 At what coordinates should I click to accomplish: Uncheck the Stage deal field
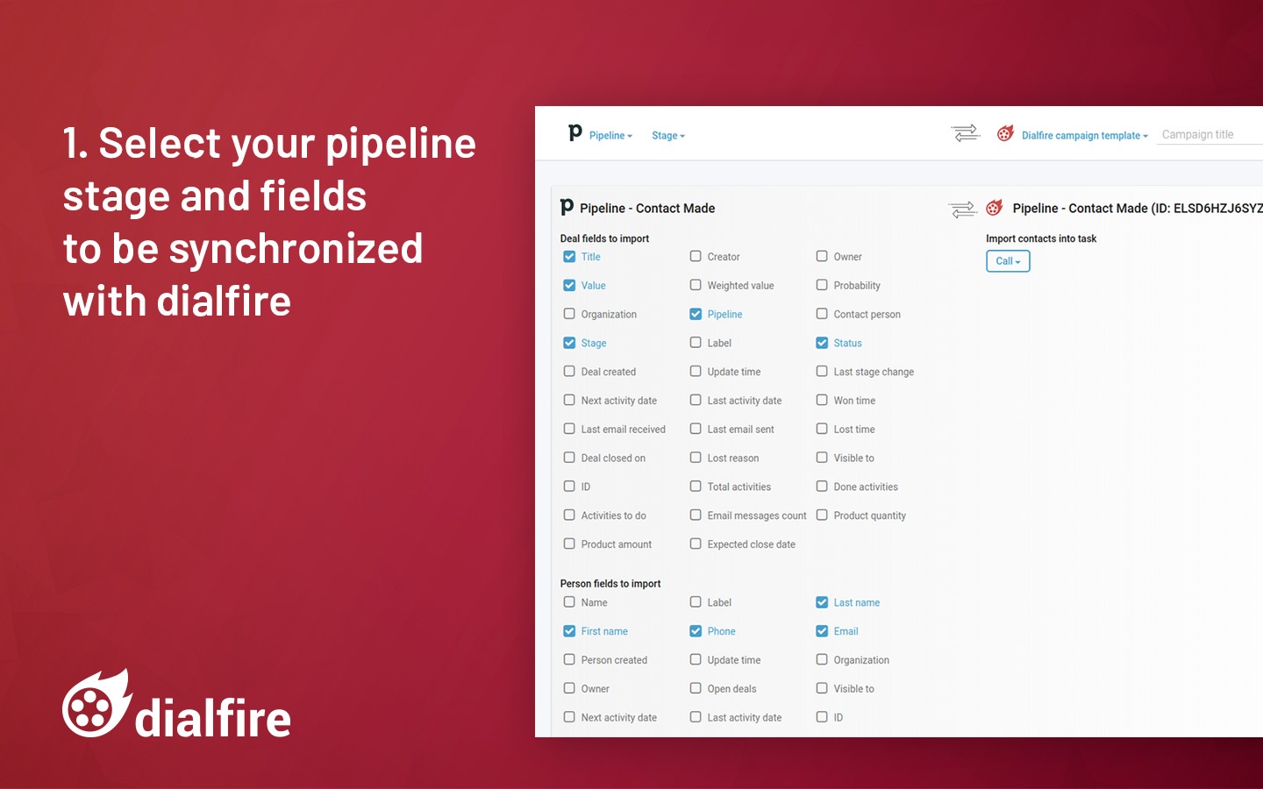[569, 343]
